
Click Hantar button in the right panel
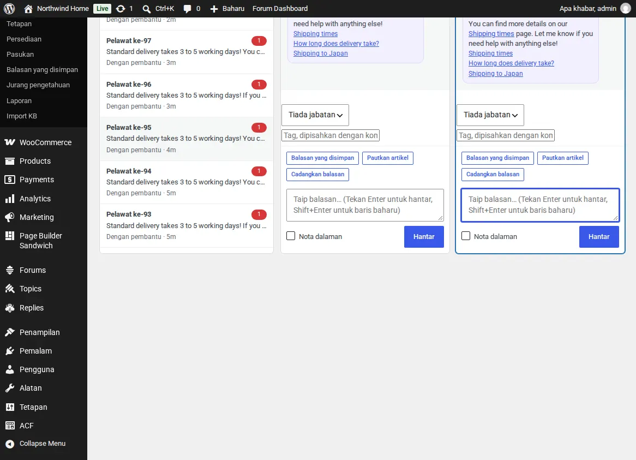599,236
